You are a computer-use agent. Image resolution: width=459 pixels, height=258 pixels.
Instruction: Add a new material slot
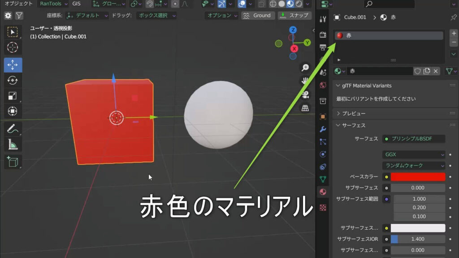pyautogui.click(x=454, y=33)
